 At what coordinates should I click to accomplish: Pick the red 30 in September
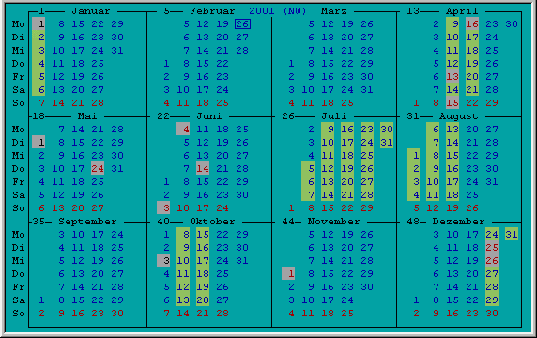117,313
